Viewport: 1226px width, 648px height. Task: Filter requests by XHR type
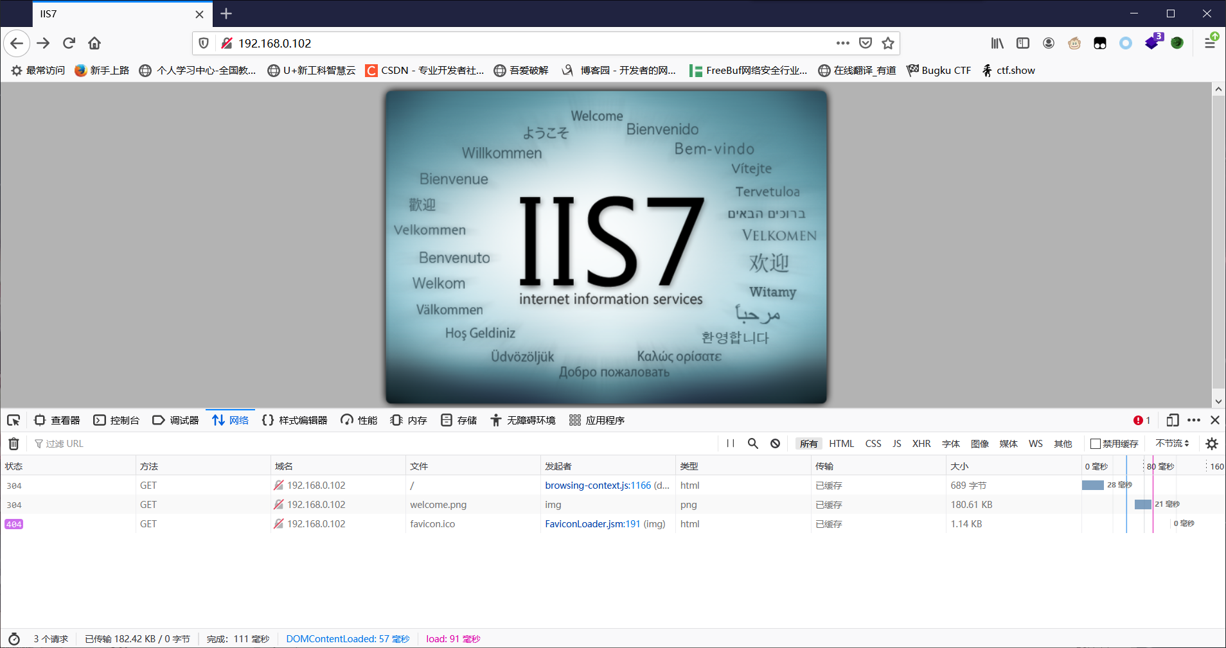(921, 444)
